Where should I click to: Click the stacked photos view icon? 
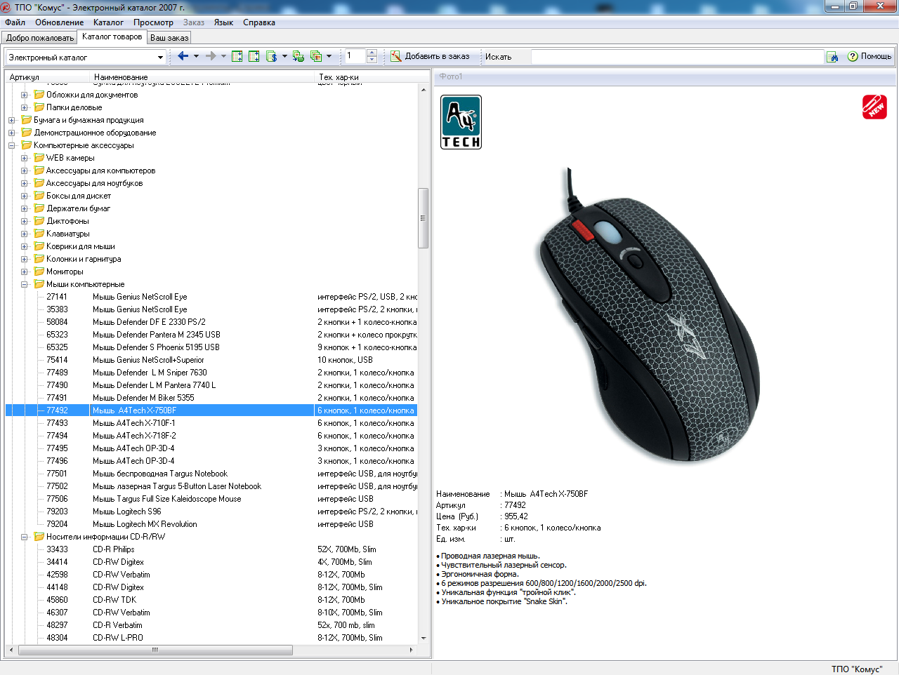point(316,56)
